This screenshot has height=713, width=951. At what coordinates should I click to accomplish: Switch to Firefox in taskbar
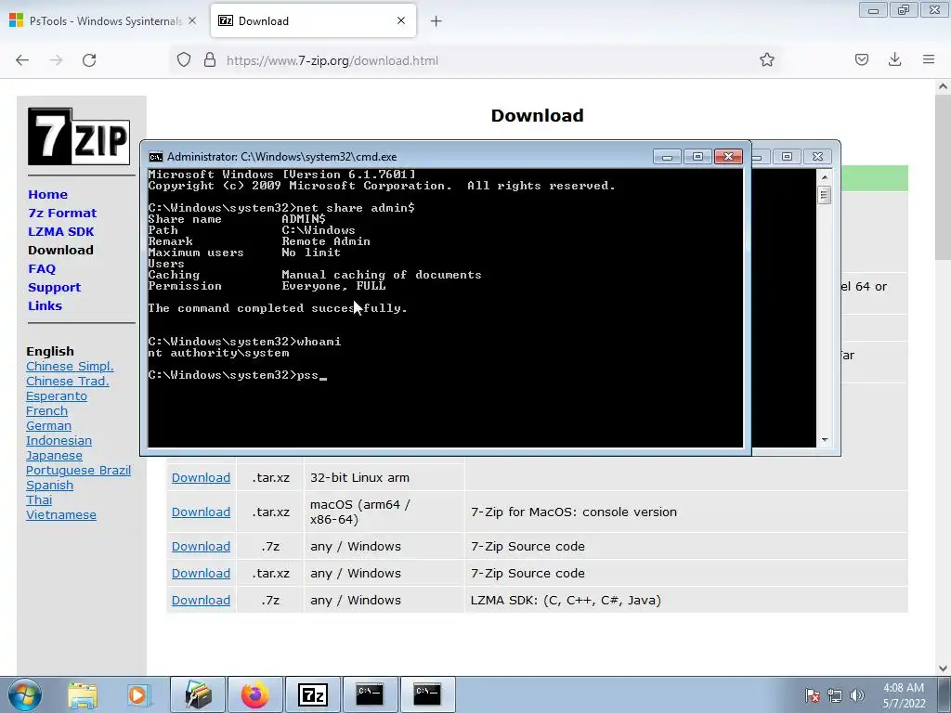click(x=255, y=694)
